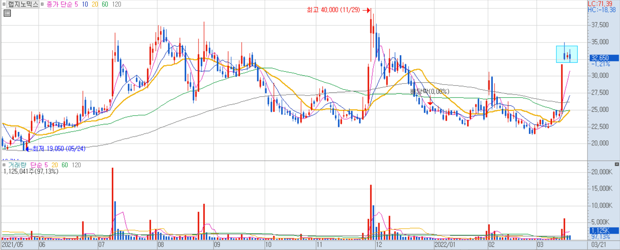Screen dimensions: 620x250
Task: Click the 종가 단순 moving average label
Action: pyautogui.click(x=59, y=4)
